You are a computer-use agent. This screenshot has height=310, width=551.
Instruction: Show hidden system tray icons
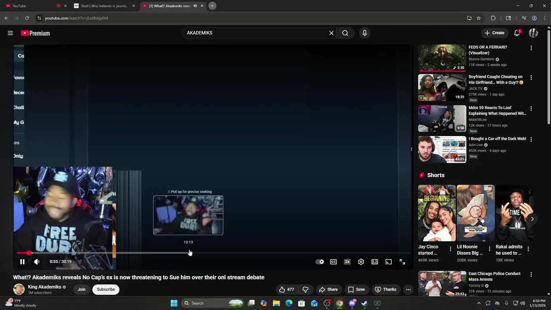coord(479,303)
